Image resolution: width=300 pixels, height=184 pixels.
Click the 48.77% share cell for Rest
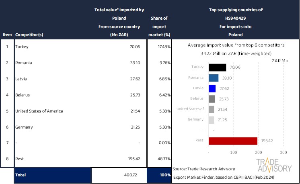pyautogui.click(x=163, y=159)
